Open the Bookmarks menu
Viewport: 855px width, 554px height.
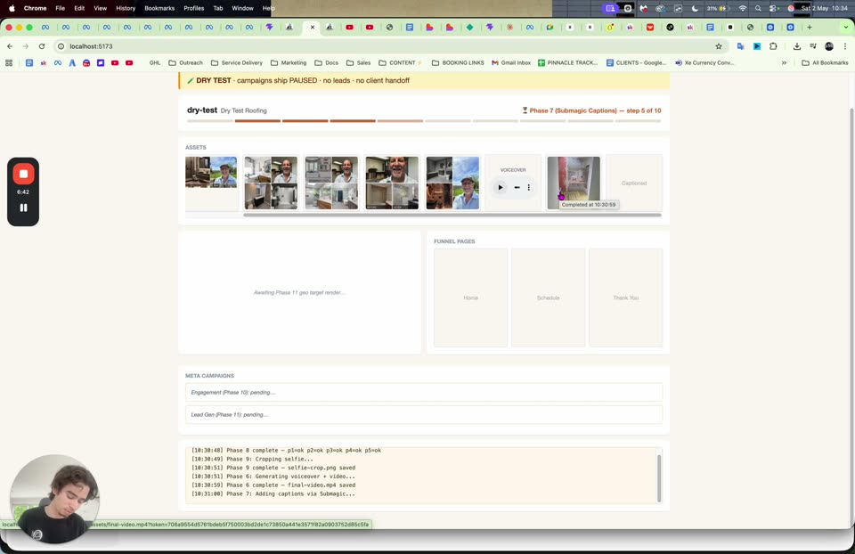(x=159, y=8)
